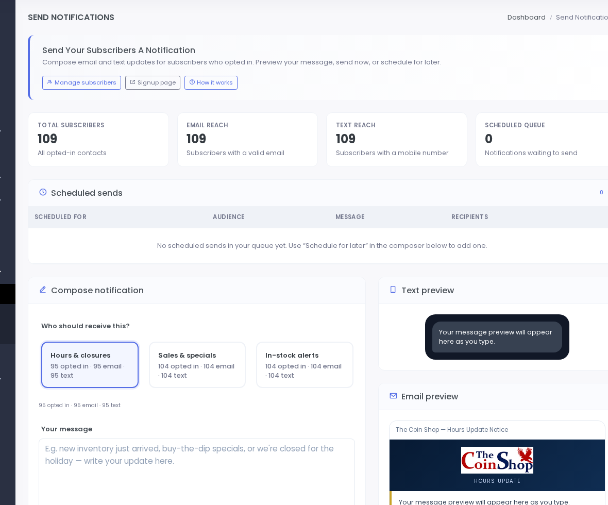
Task: Click the clock icon beside Scheduled sends
Action: [x=43, y=192]
